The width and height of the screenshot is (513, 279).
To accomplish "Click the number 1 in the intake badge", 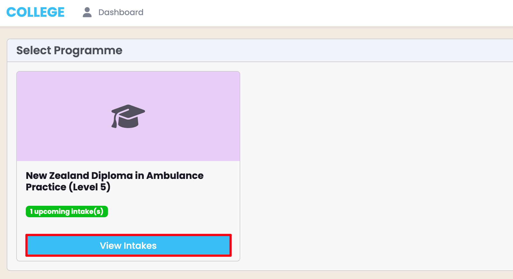I will [31, 212].
